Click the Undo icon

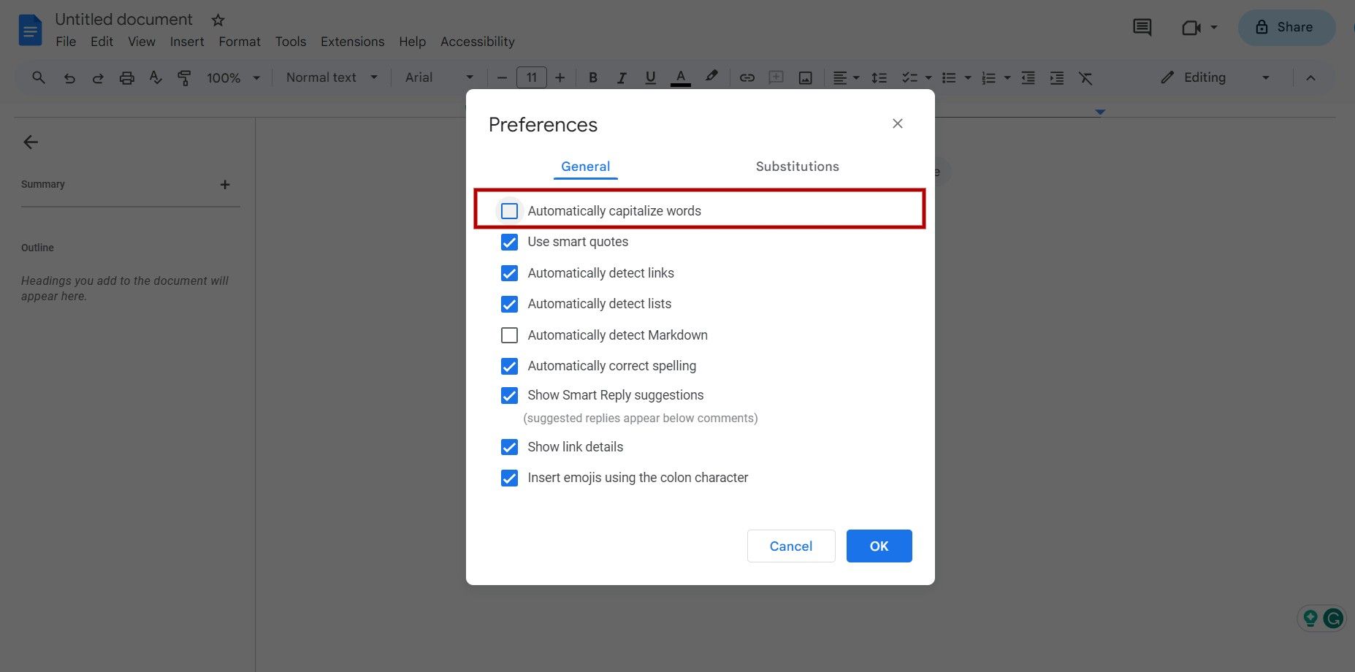click(x=69, y=77)
